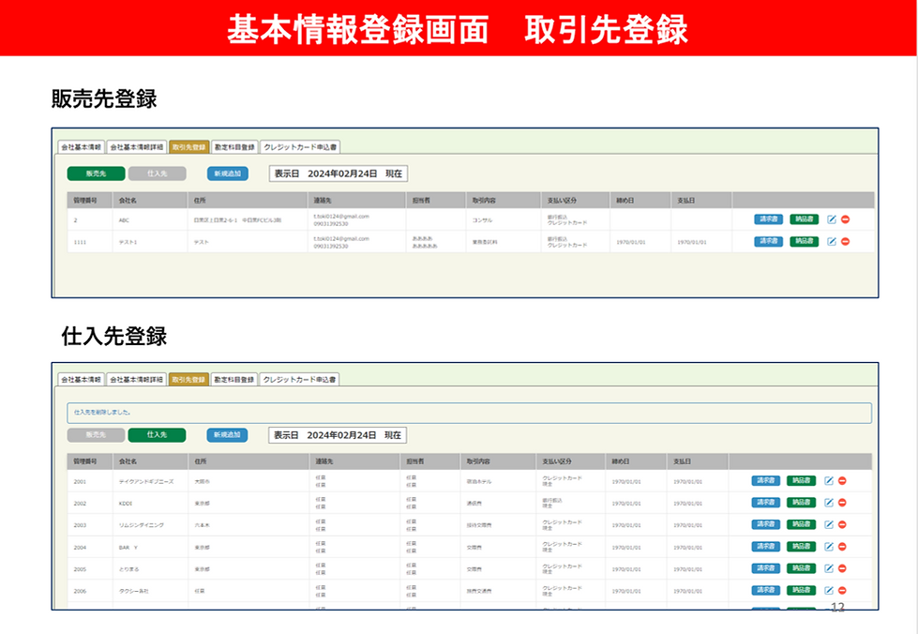
Task: Toggle grey 仕入先 button in upper panel
Action: coord(157,174)
